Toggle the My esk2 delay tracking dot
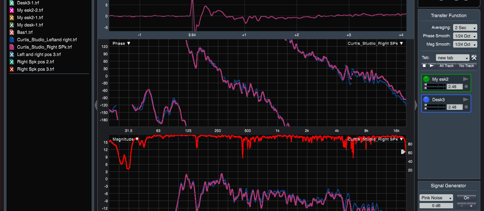Image resolution: width=484 pixels, height=211 pixels. [x=466, y=87]
